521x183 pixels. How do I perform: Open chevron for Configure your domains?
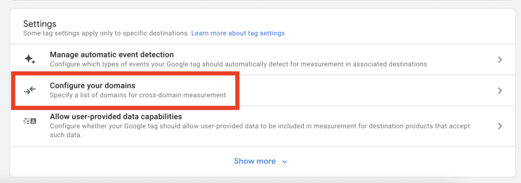coord(500,91)
